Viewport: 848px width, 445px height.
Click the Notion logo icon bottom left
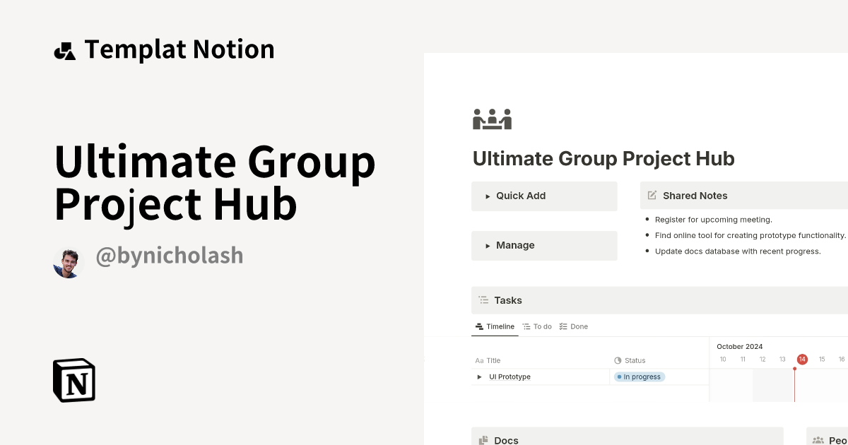pyautogui.click(x=73, y=381)
